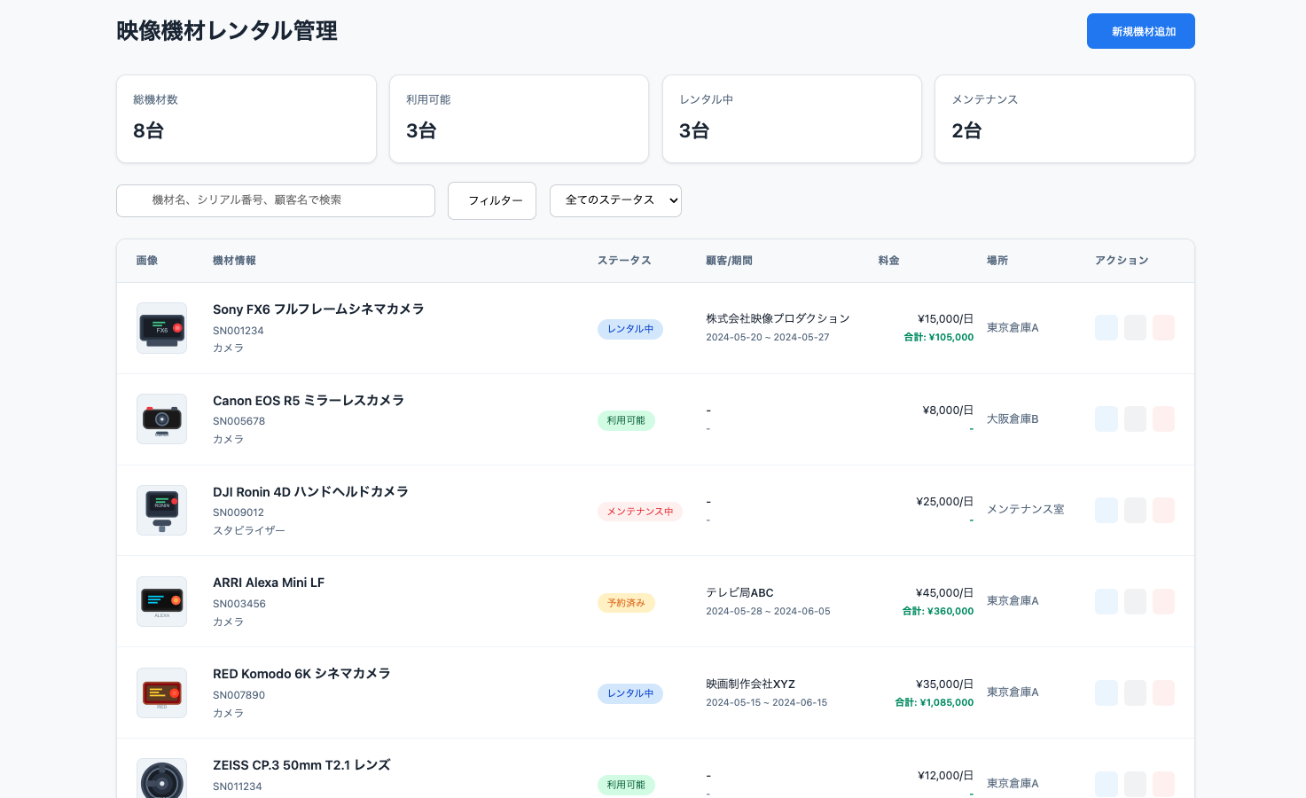Viewport: 1306px width, 798px height.
Task: Click the 合計: ¥1,085,000 total
Action: click(935, 702)
